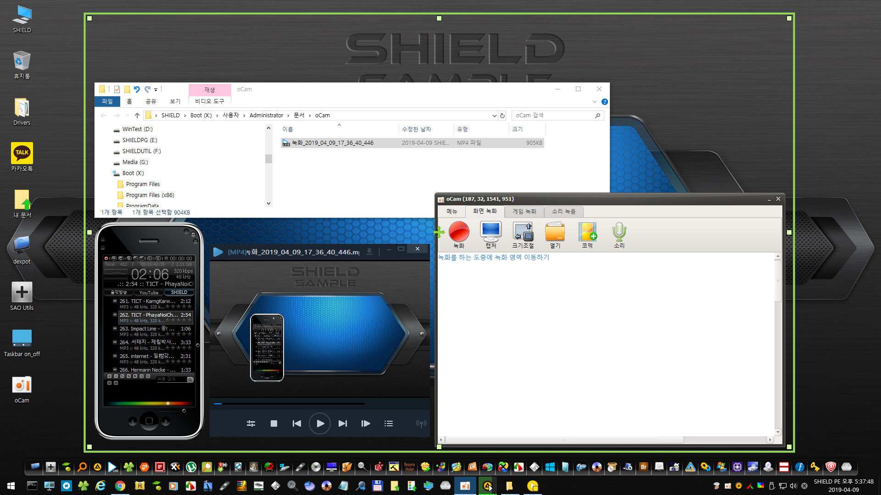Click the round home button on phone player
881x495 pixels.
click(149, 421)
